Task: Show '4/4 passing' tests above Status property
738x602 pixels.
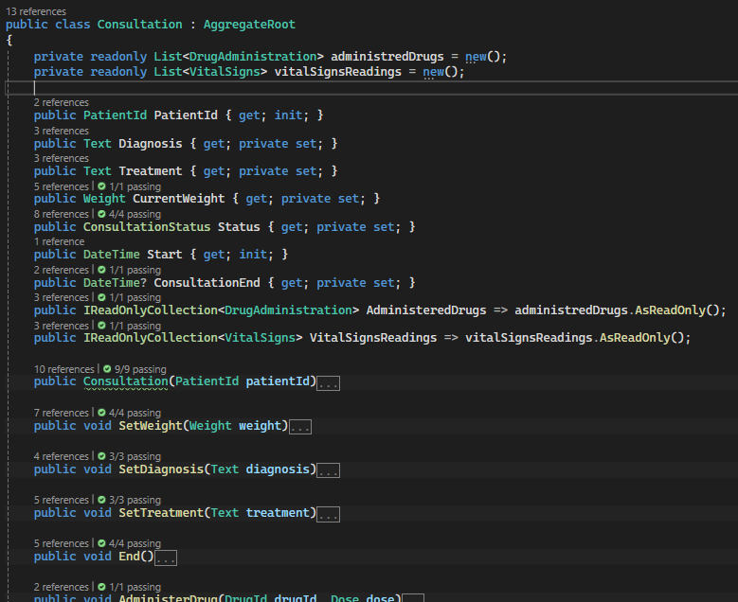Action: pyautogui.click(x=135, y=215)
